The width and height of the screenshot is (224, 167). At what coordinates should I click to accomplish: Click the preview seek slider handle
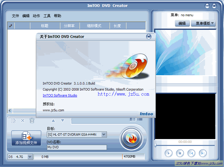tap(155, 145)
